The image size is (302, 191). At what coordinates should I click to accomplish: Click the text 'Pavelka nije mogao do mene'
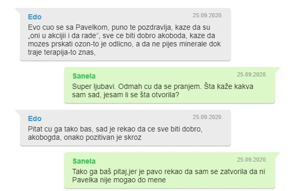pos(119,180)
